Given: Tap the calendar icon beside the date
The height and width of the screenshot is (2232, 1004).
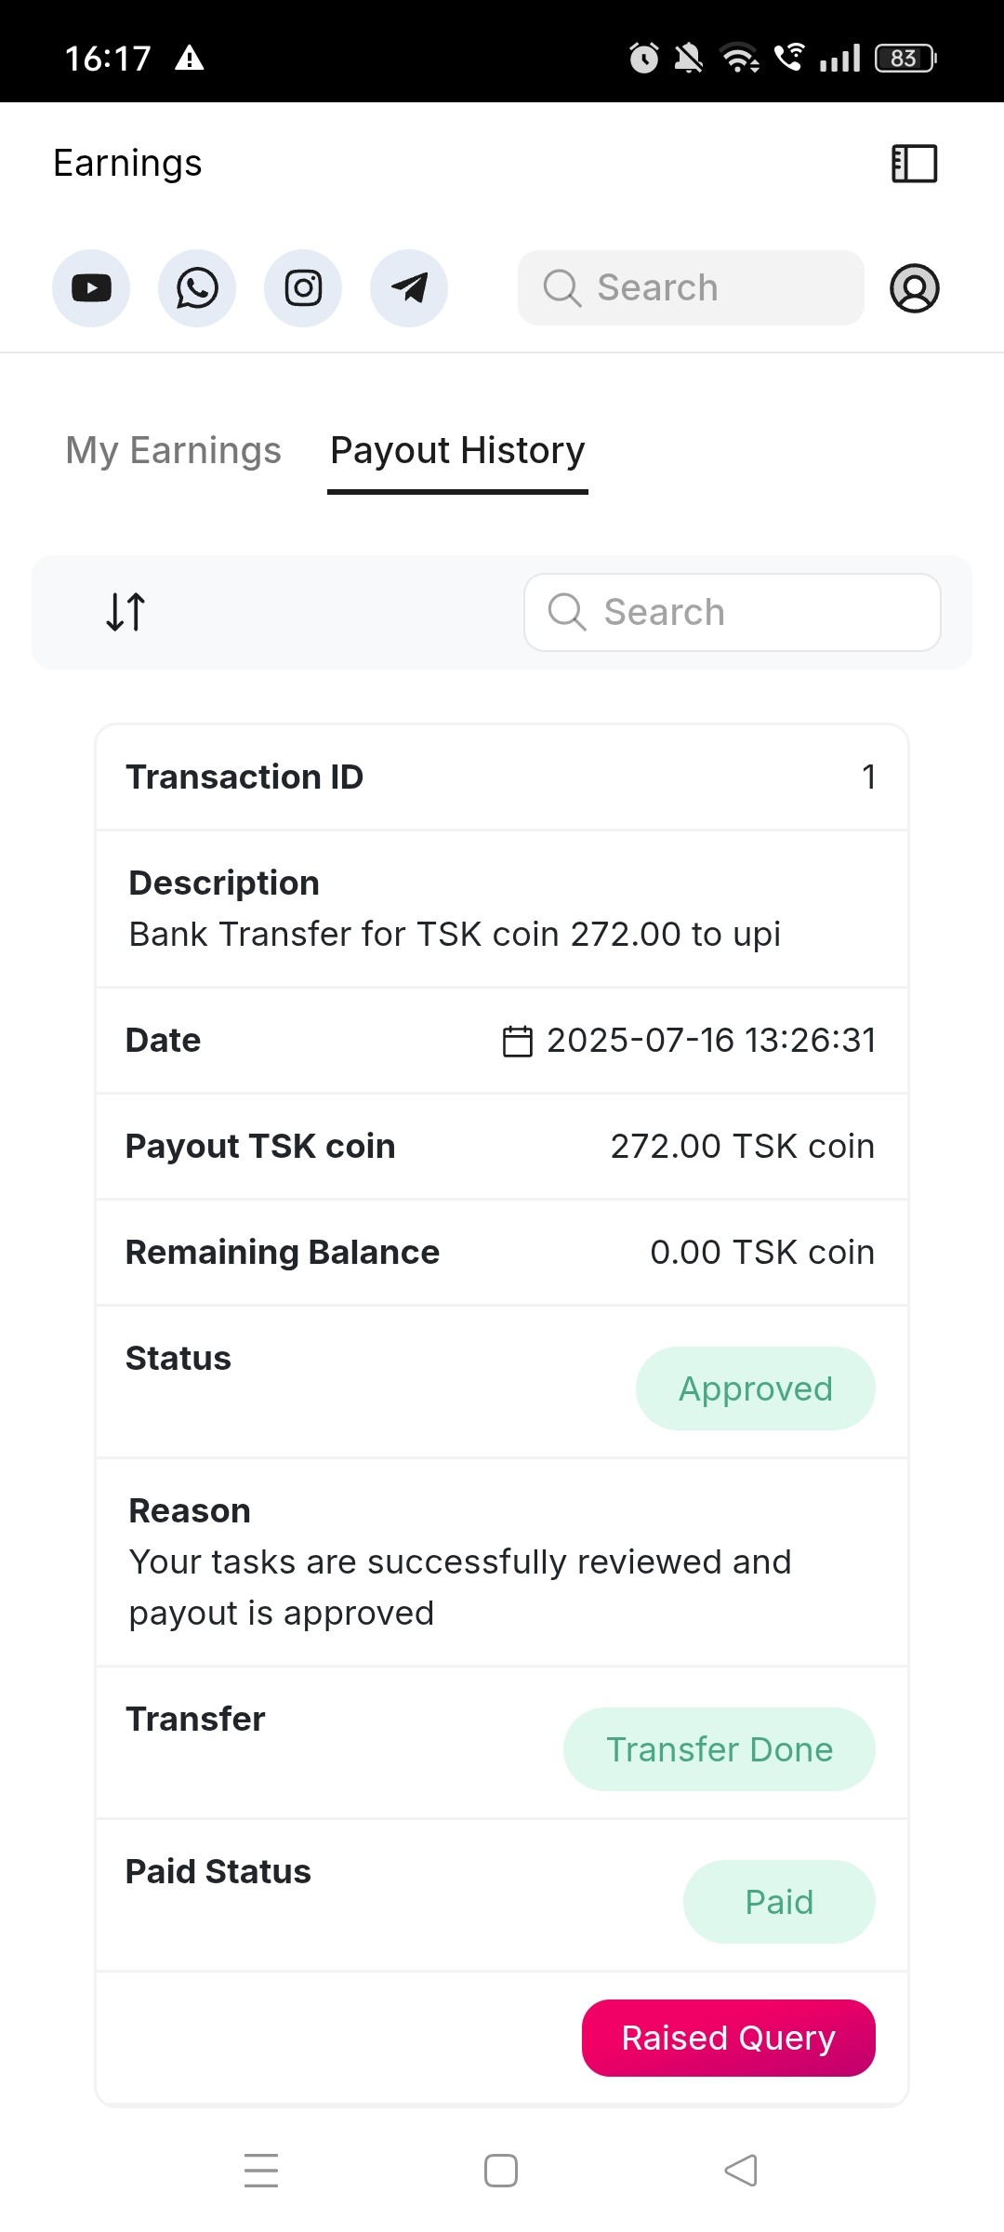Looking at the screenshot, I should pyautogui.click(x=518, y=1041).
